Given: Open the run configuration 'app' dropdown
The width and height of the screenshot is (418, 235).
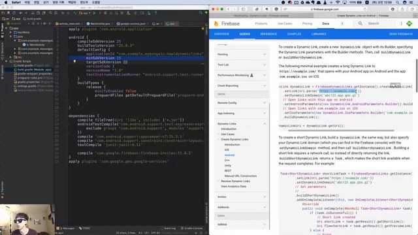Looking at the screenshot, I should point(85,13).
